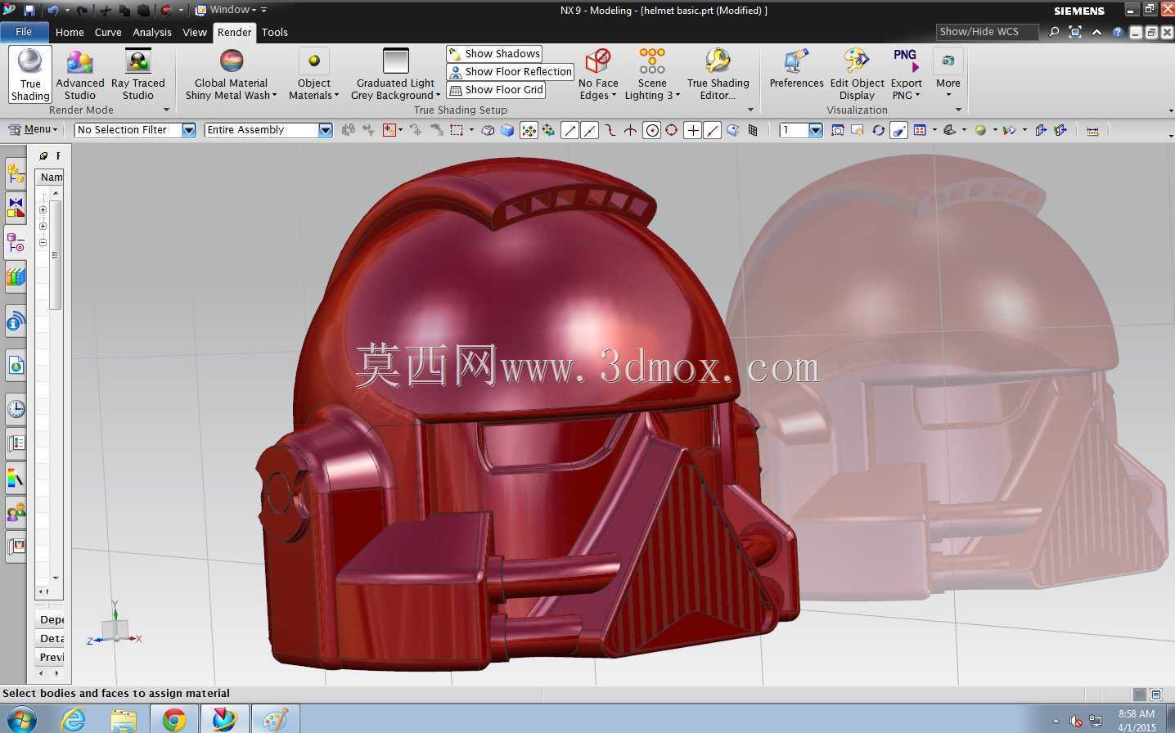Screen dimensions: 1175x733
Task: Open the Part Navigator sidebar tab
Action: [16, 242]
